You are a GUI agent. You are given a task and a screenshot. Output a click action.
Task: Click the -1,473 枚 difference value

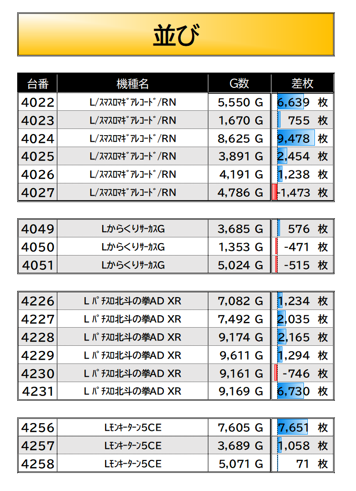coord(302,192)
